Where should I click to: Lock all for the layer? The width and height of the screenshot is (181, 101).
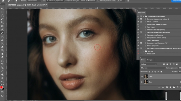161,72
